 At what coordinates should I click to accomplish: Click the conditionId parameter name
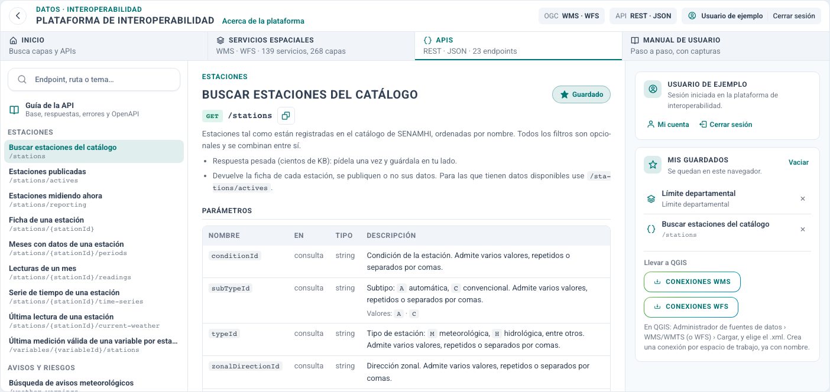(x=235, y=256)
